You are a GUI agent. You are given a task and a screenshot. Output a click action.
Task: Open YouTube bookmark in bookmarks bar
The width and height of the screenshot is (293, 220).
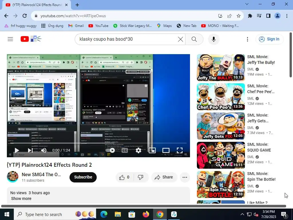coord(98,25)
